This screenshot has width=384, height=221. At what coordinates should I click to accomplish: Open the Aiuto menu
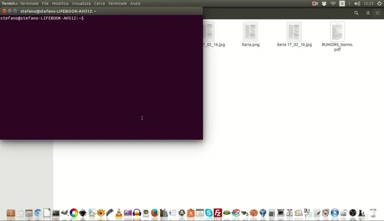pos(135,3)
